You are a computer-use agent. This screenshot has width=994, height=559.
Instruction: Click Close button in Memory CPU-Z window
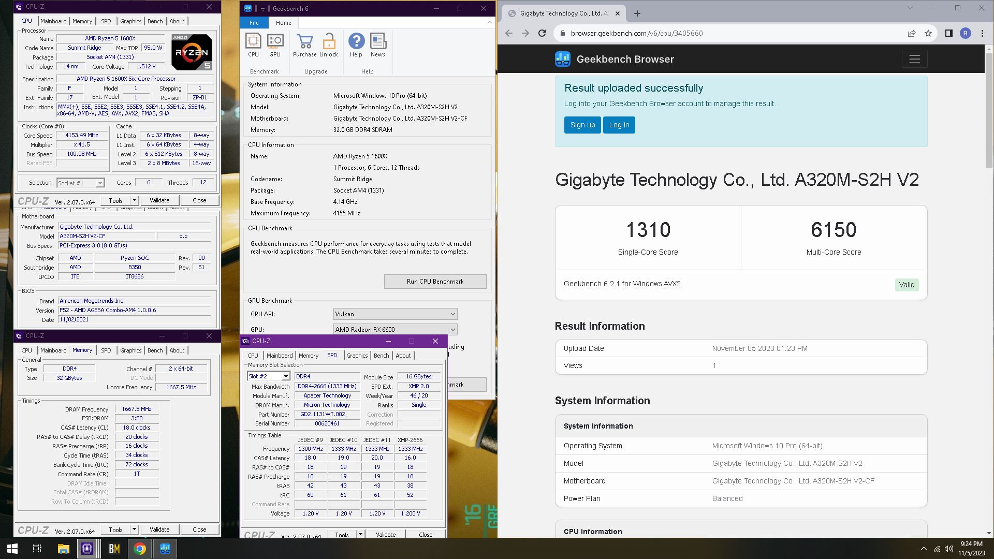(199, 529)
